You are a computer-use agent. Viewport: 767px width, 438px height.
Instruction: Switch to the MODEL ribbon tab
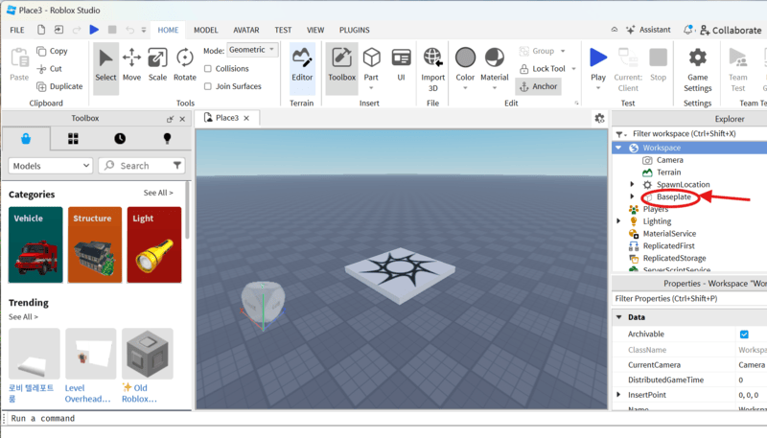point(206,30)
